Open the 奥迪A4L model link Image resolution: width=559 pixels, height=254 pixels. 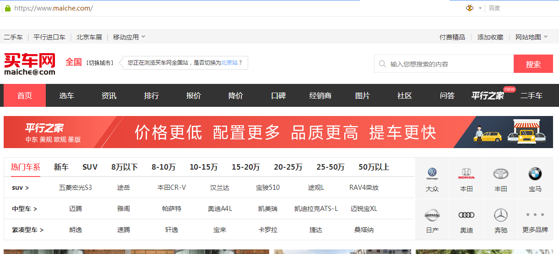[220, 209]
